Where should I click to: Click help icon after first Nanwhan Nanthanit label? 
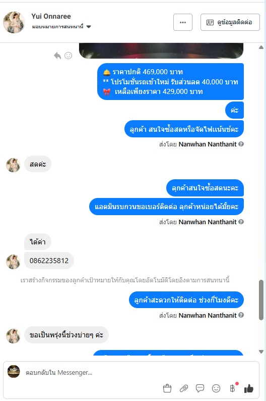point(241,144)
